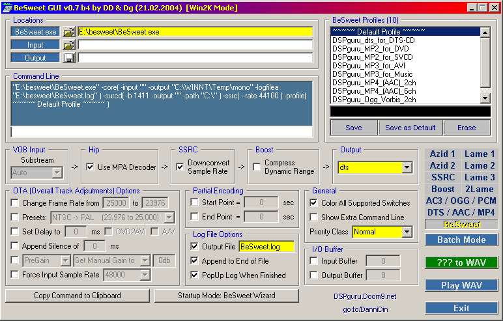Open the AC3 / OGG / PCM tab
Viewport: 503px width, 321px height.
[461, 201]
